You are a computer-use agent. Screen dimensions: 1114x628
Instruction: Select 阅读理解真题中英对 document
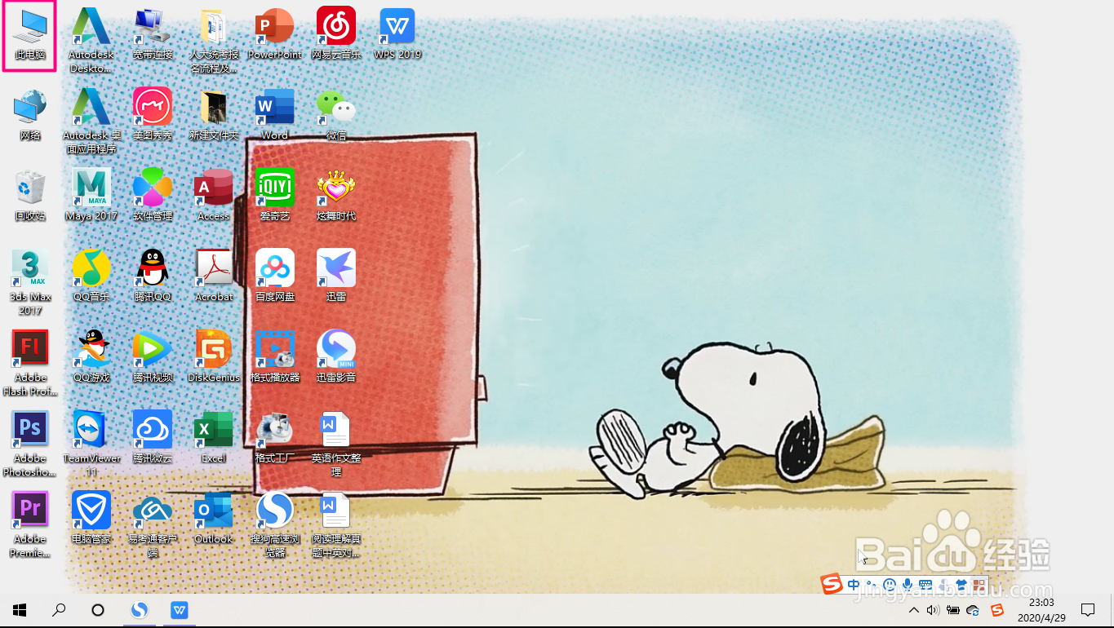click(336, 524)
